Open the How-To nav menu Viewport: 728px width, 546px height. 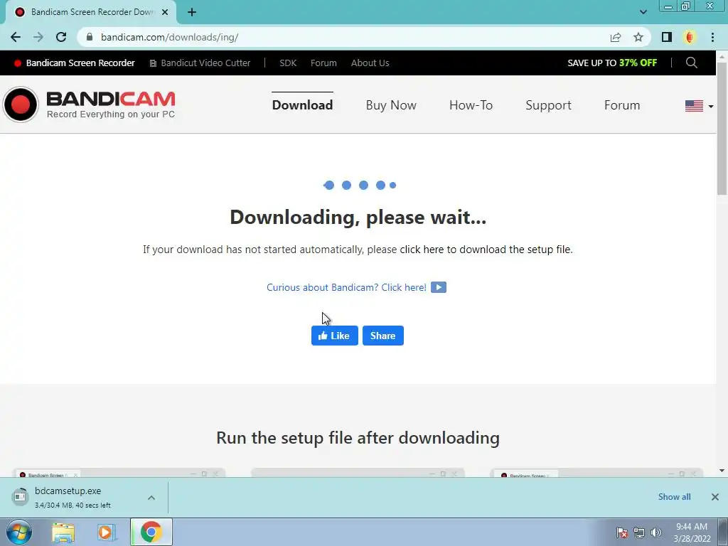tap(471, 105)
